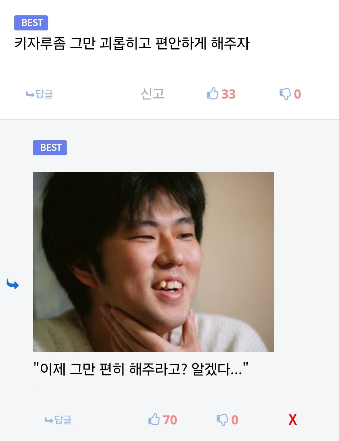
Task: Click thumbs-up icon on the top comment
Action: click(213, 93)
